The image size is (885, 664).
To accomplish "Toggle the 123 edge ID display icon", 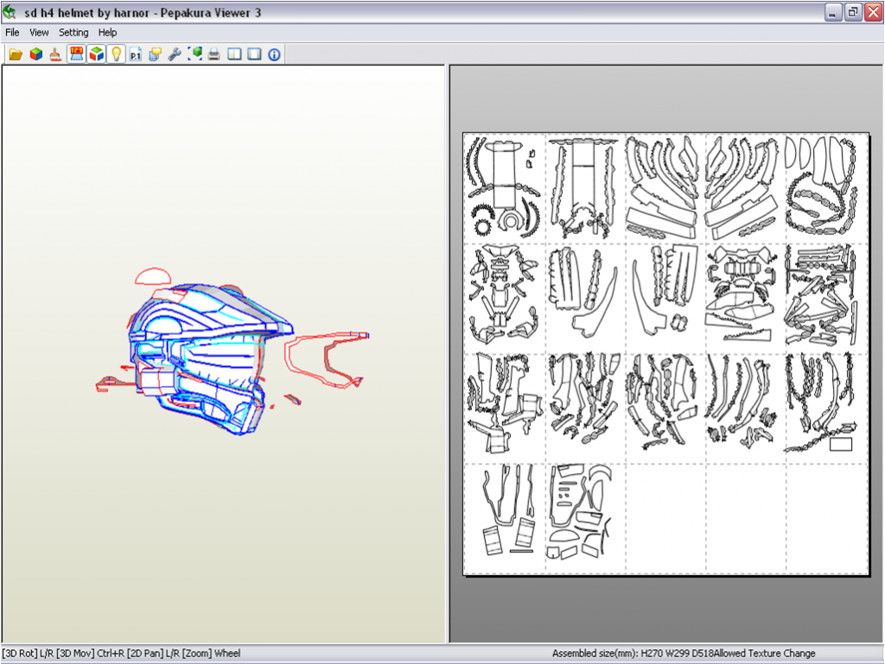I will pyautogui.click(x=76, y=54).
